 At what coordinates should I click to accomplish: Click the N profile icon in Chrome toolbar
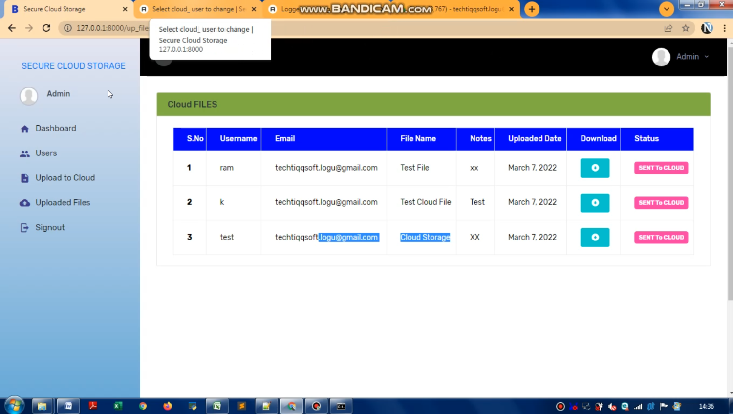pyautogui.click(x=707, y=28)
